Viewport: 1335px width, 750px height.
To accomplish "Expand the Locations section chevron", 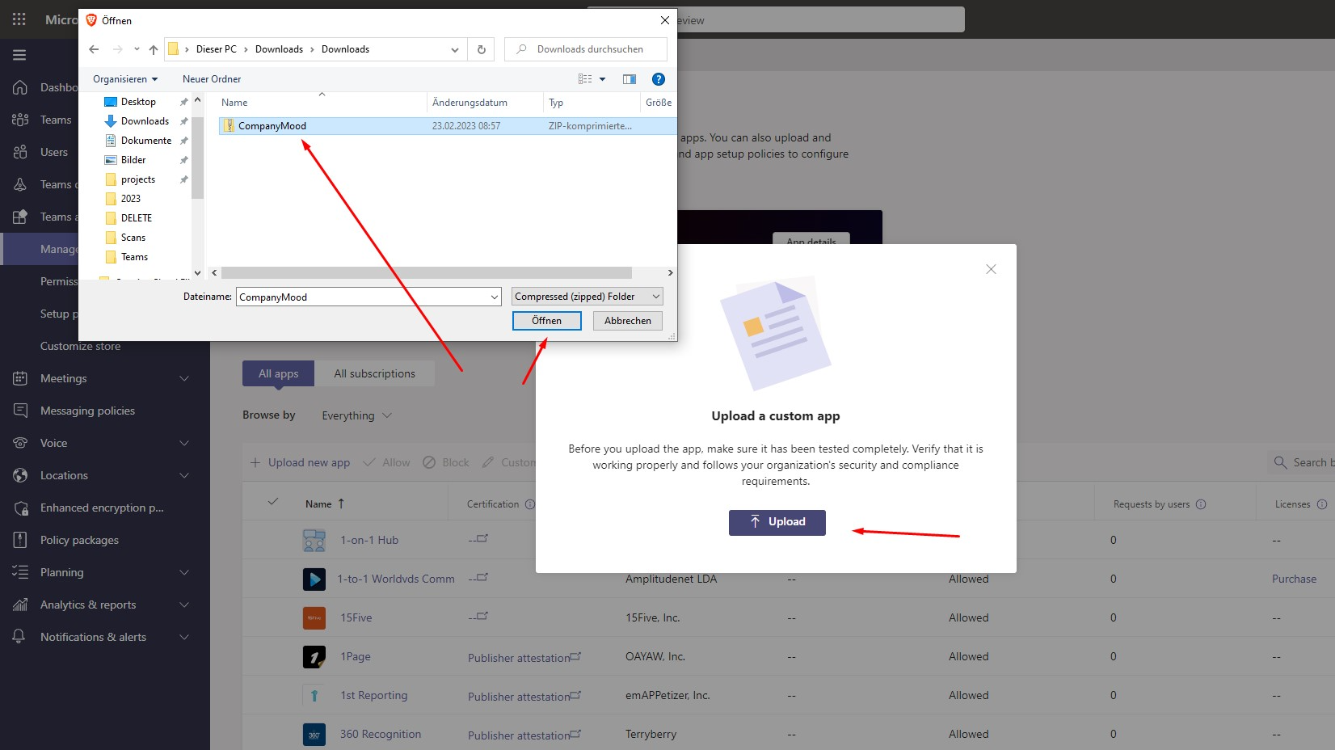I will coord(184,475).
